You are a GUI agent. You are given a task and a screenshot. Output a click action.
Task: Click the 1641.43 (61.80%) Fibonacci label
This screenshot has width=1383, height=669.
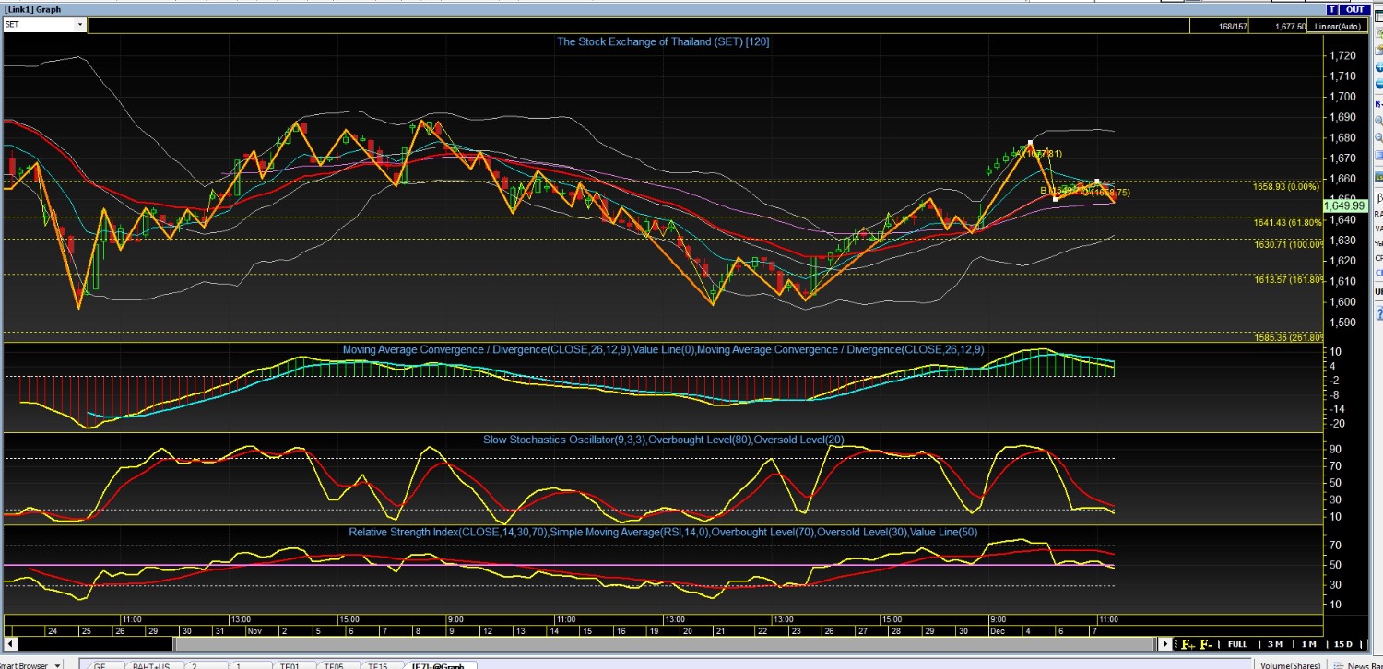pos(1288,222)
